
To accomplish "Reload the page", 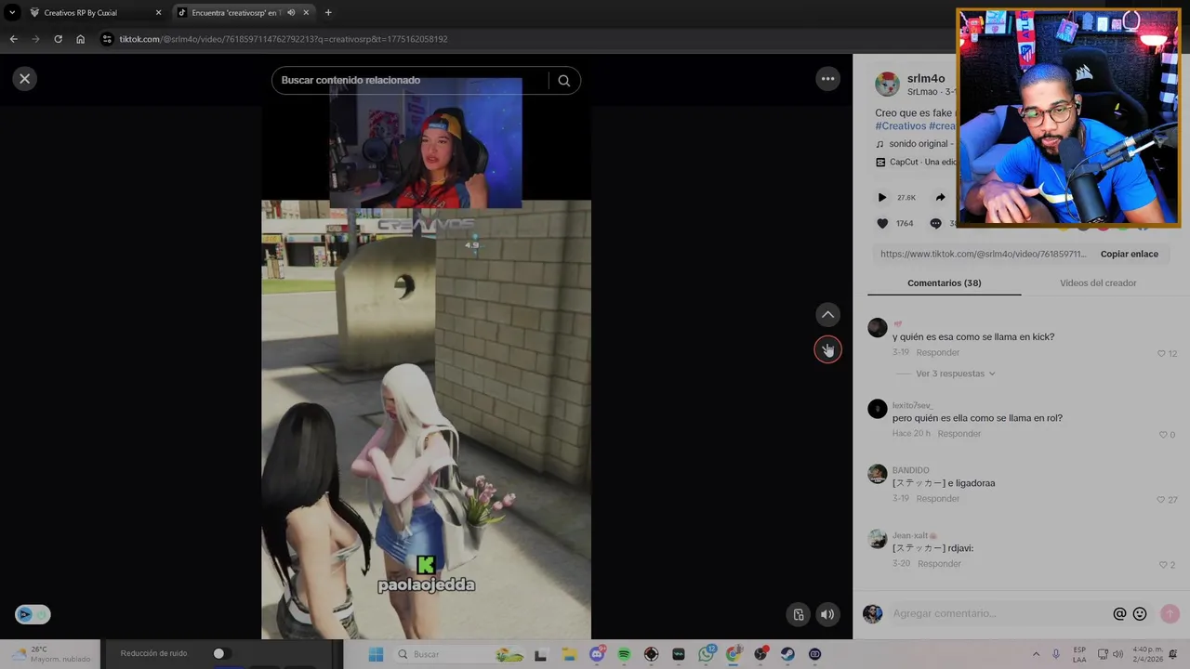I will (58, 39).
